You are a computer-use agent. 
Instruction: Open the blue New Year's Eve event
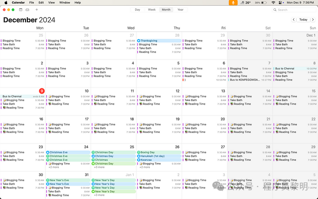(x=68, y=184)
